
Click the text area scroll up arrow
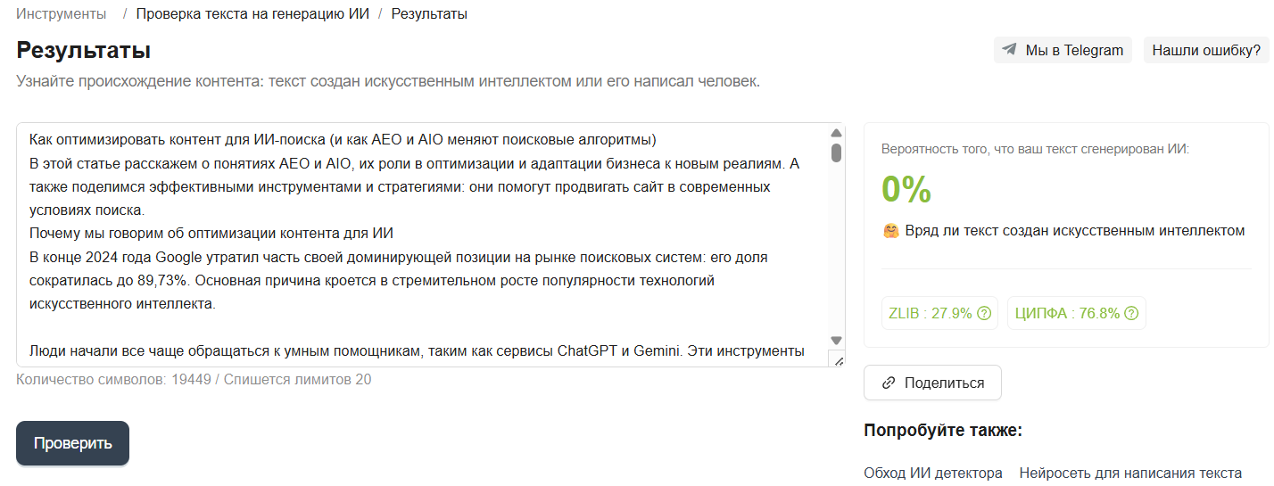coord(836,134)
